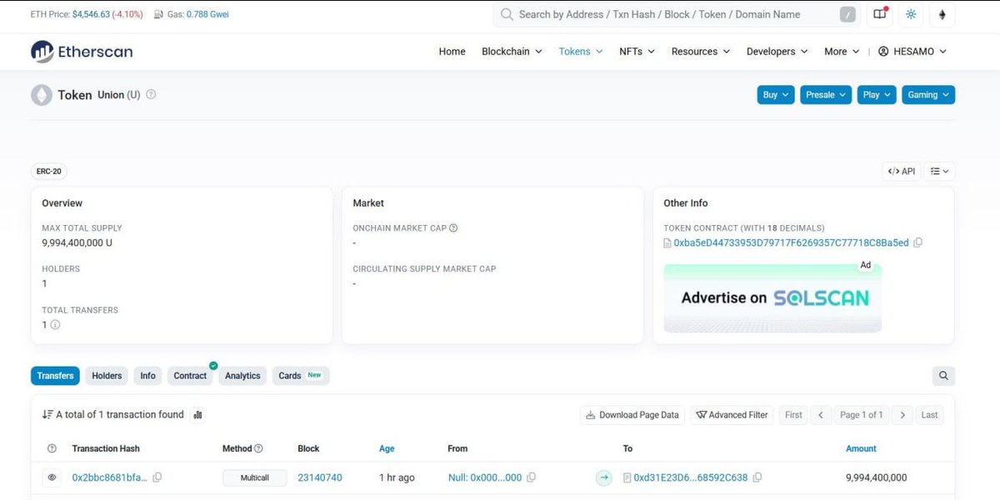Copy the Null from address
Image resolution: width=1000 pixels, height=500 pixels.
pyautogui.click(x=531, y=477)
